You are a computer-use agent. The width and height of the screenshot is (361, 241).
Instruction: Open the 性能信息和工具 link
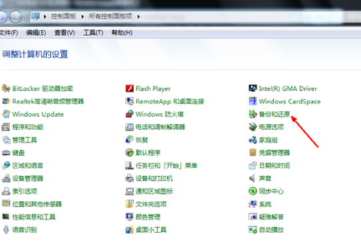pyautogui.click(x=34, y=217)
